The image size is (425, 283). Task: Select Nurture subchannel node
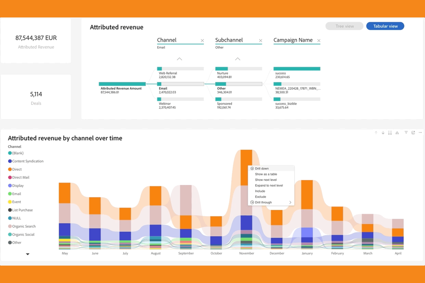(239, 73)
